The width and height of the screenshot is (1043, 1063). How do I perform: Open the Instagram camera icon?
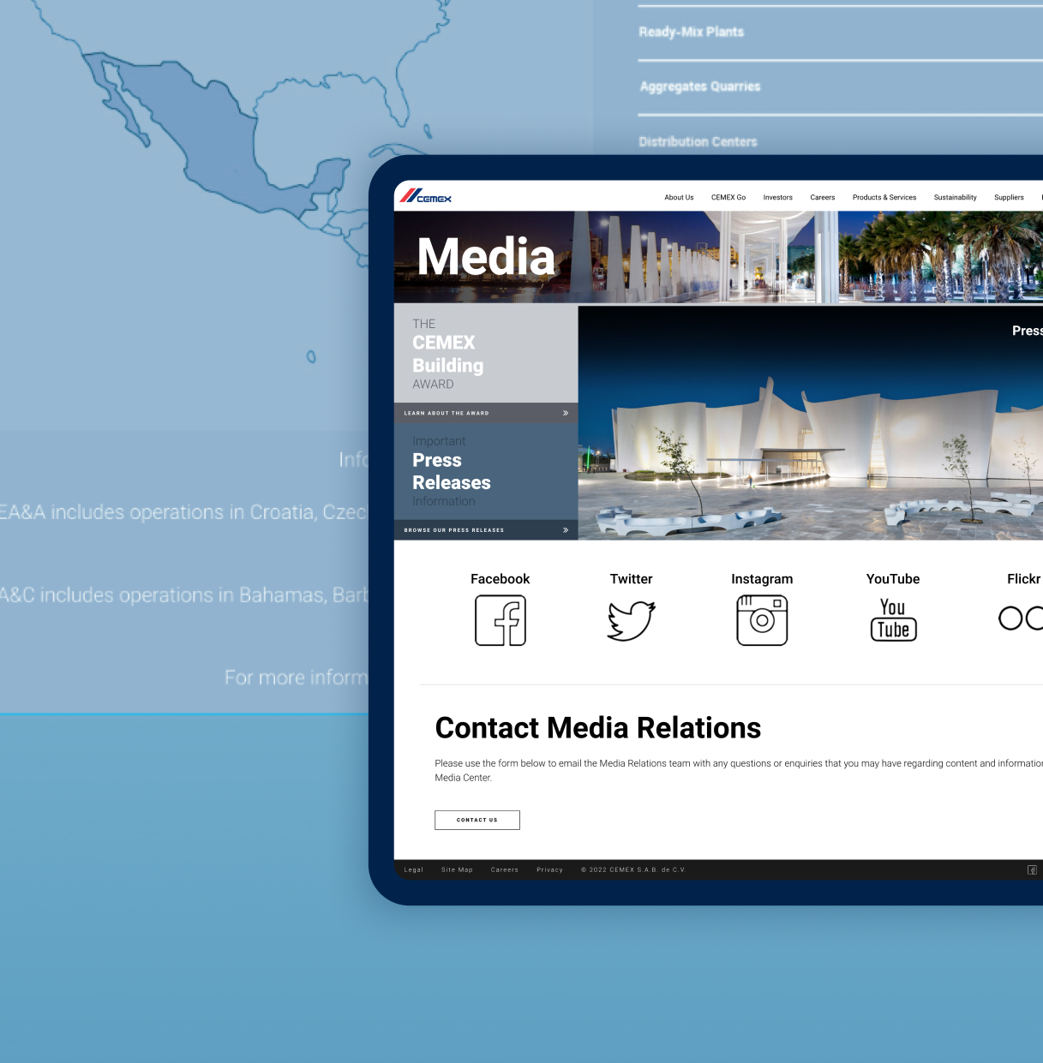[x=762, y=620]
